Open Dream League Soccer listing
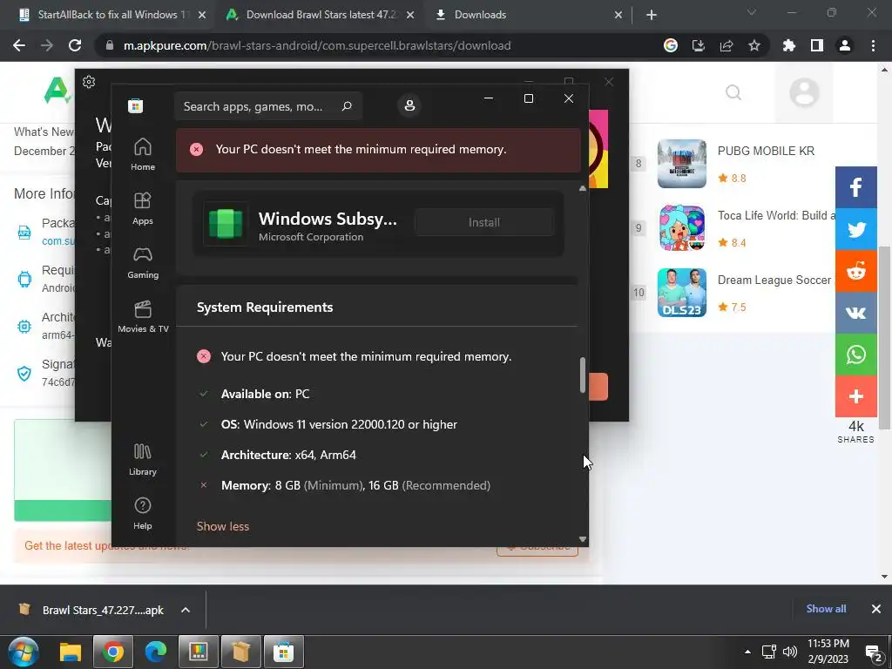892x669 pixels. coord(774,280)
